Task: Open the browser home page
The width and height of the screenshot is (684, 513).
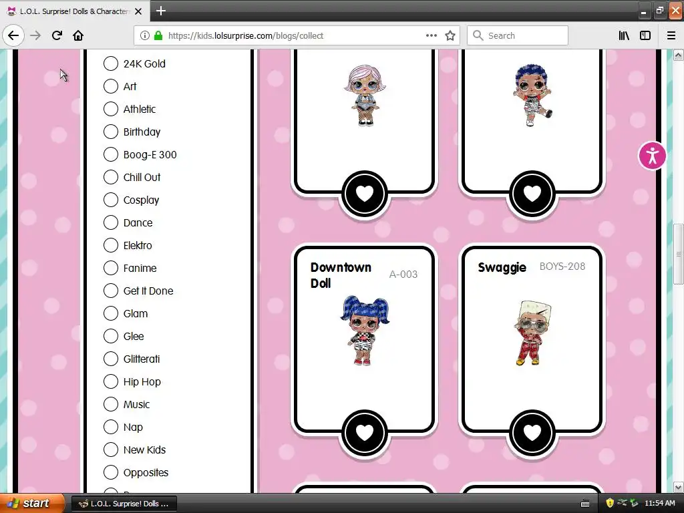Action: click(x=78, y=35)
